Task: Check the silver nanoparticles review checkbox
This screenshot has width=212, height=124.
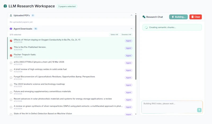Action: (11, 107)
